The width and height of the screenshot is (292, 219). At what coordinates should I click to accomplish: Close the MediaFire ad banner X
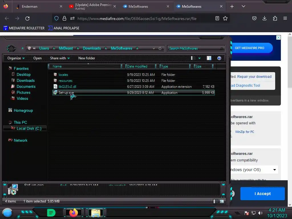point(278,37)
